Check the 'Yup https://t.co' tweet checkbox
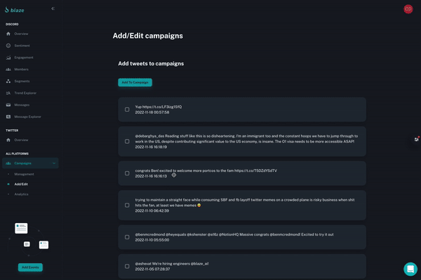 (x=127, y=109)
